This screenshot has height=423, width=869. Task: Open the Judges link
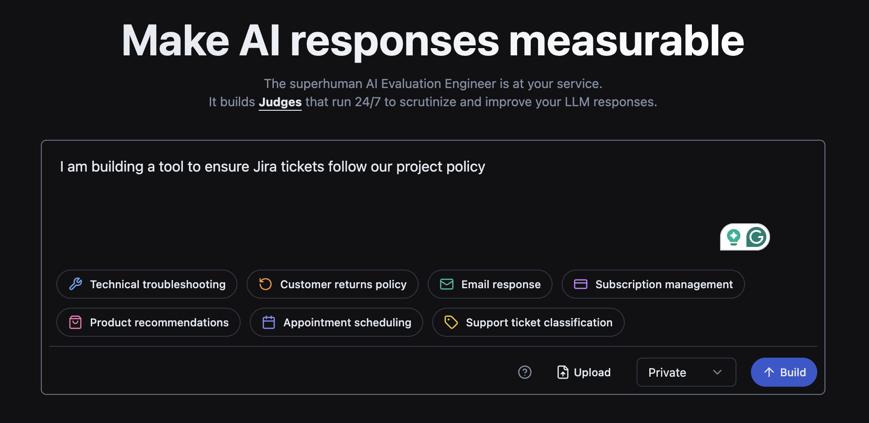pos(280,102)
